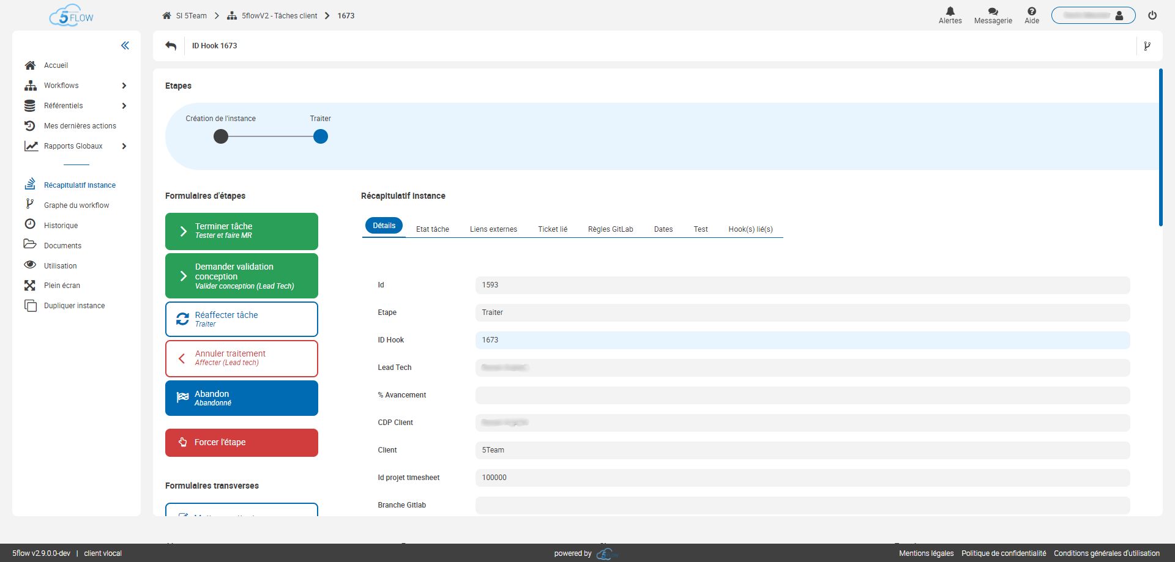Switch to the Liens externes tab
Image resolution: width=1175 pixels, height=562 pixels.
(x=493, y=229)
